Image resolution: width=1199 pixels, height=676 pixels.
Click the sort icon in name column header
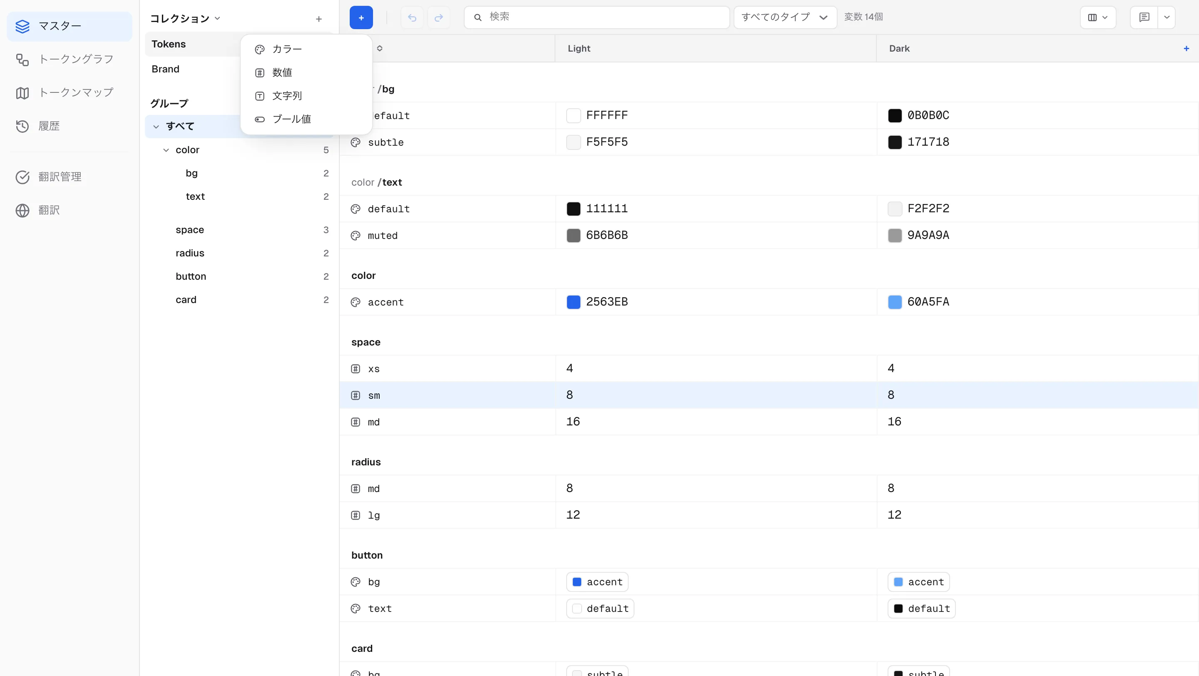[380, 48]
